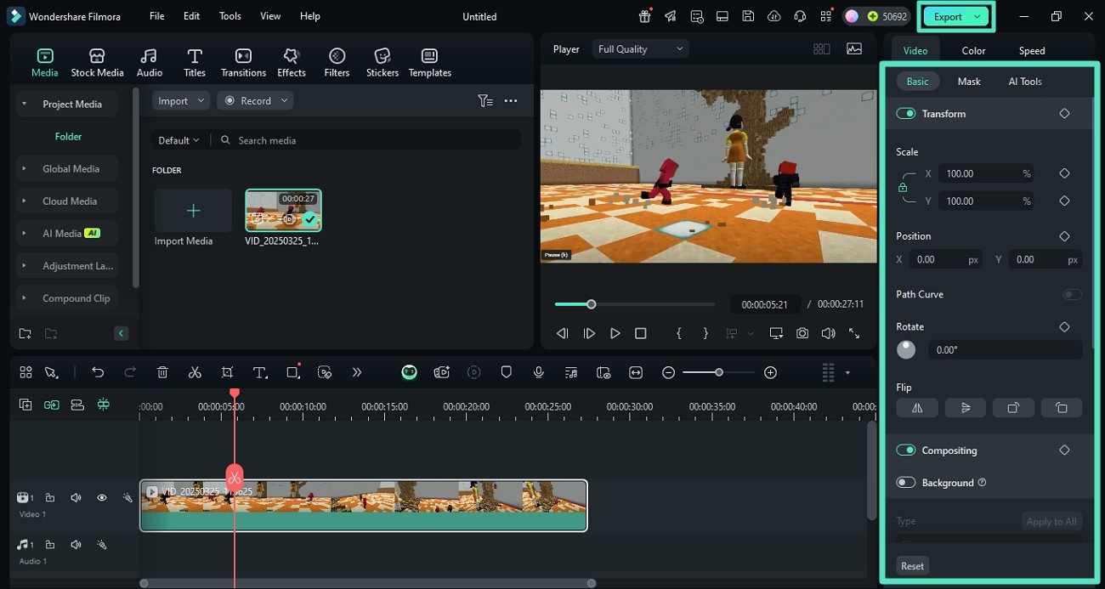Click the undo arrow in timeline toolbar
The height and width of the screenshot is (589, 1105).
[98, 372]
